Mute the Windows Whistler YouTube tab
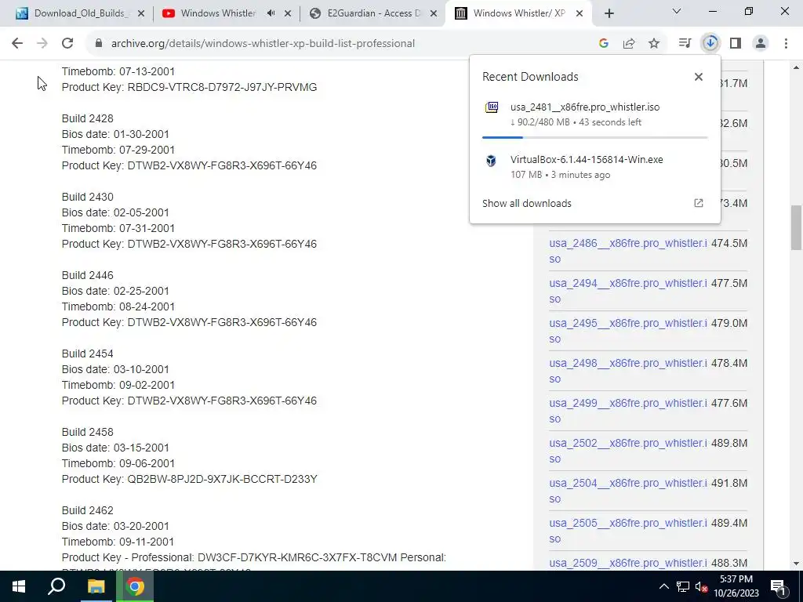Viewport: 803px width, 602px height. tap(271, 13)
